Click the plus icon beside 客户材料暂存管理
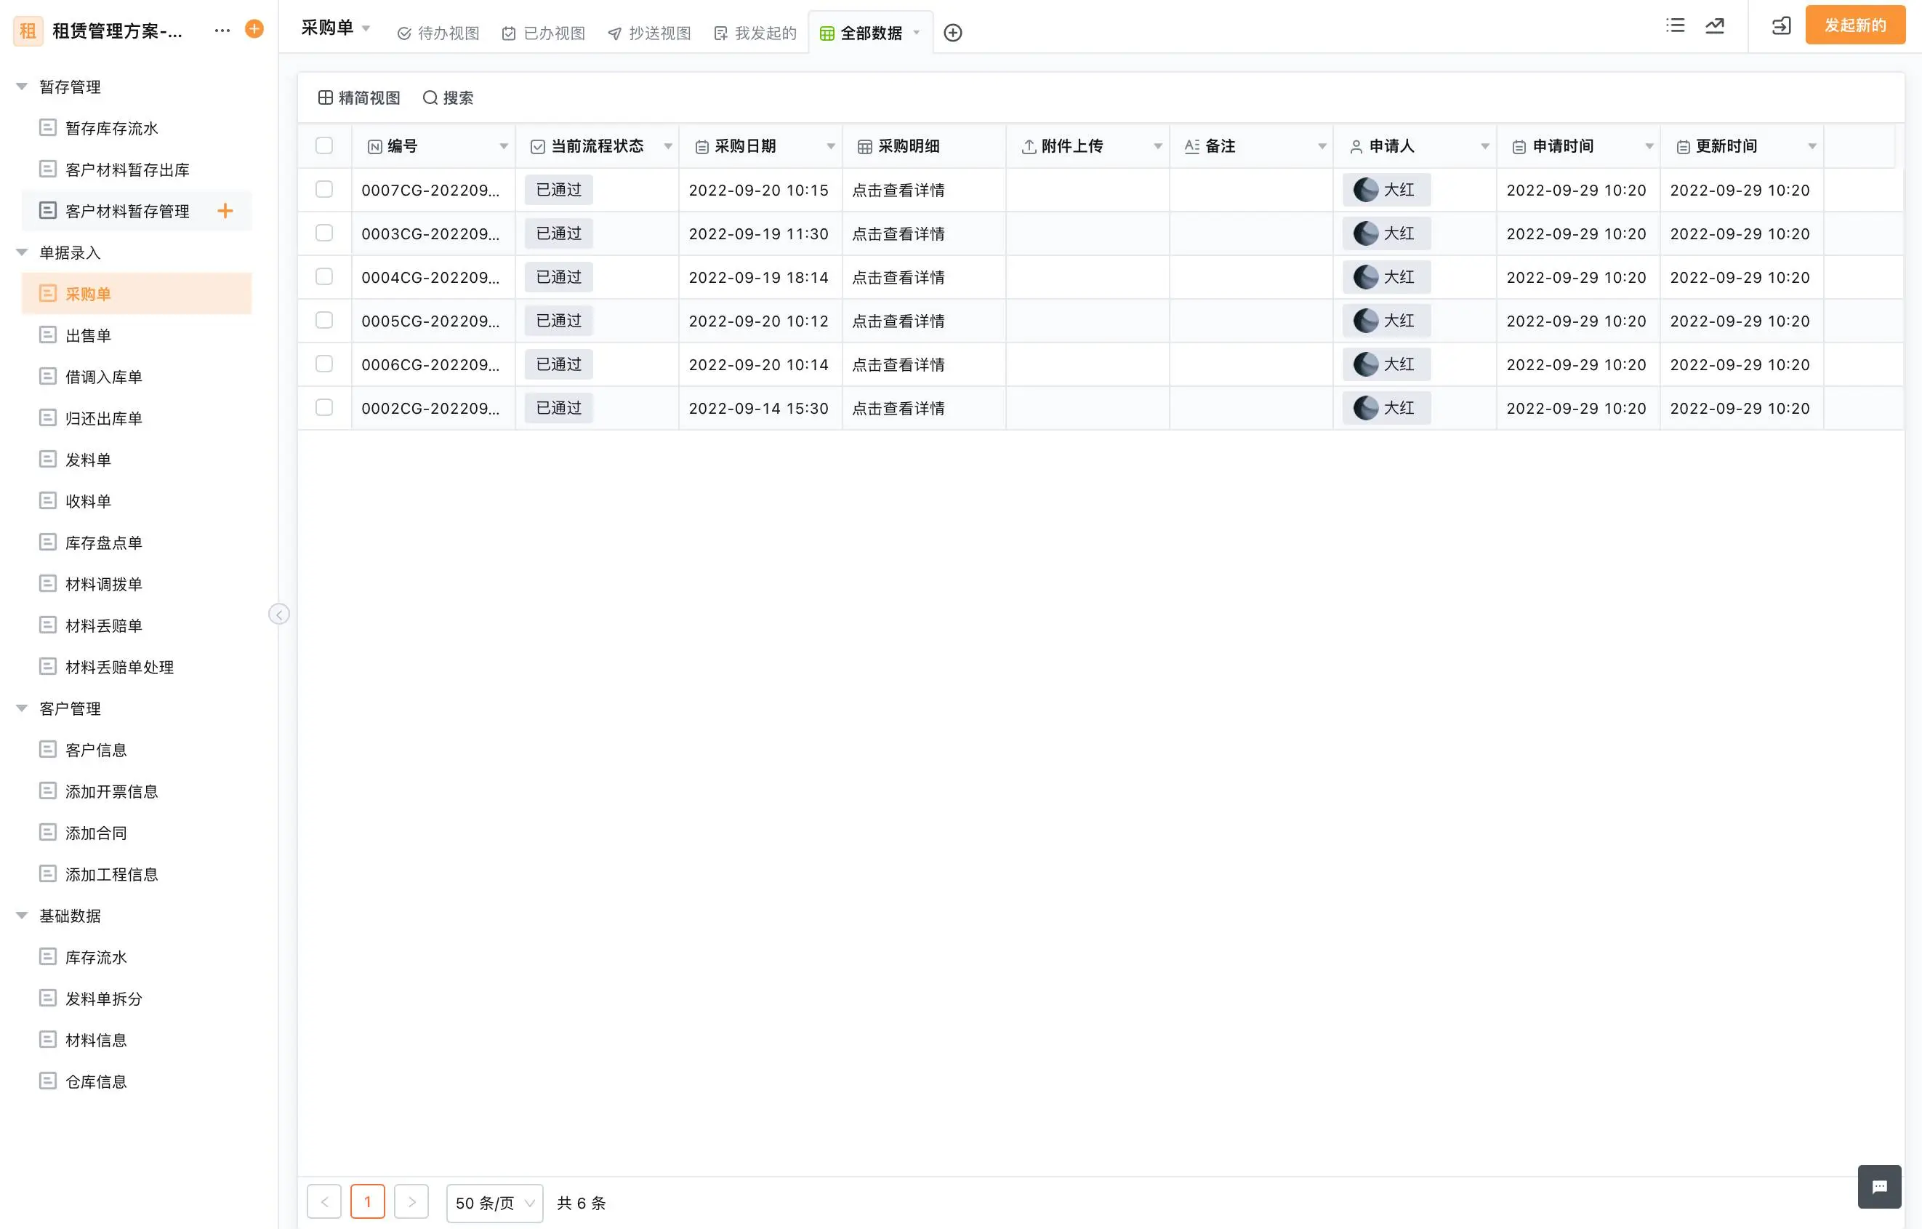 pyautogui.click(x=225, y=211)
